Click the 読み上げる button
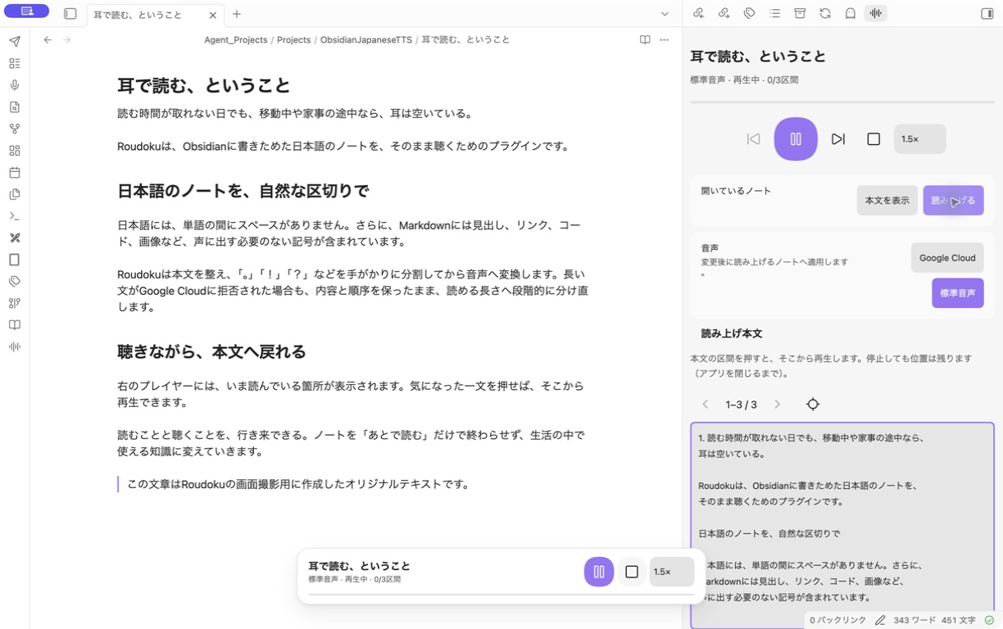 pos(954,201)
